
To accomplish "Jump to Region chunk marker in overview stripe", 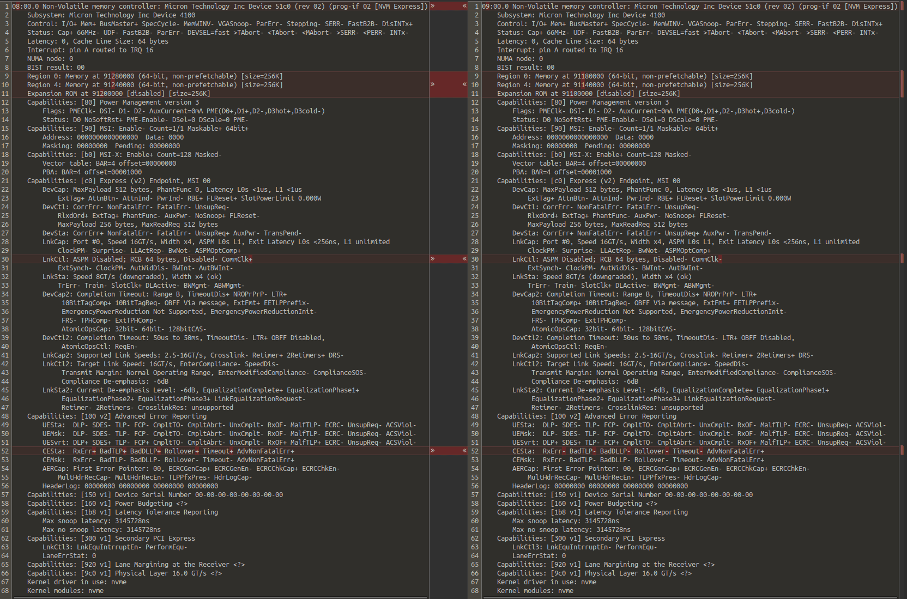I will pos(902,84).
